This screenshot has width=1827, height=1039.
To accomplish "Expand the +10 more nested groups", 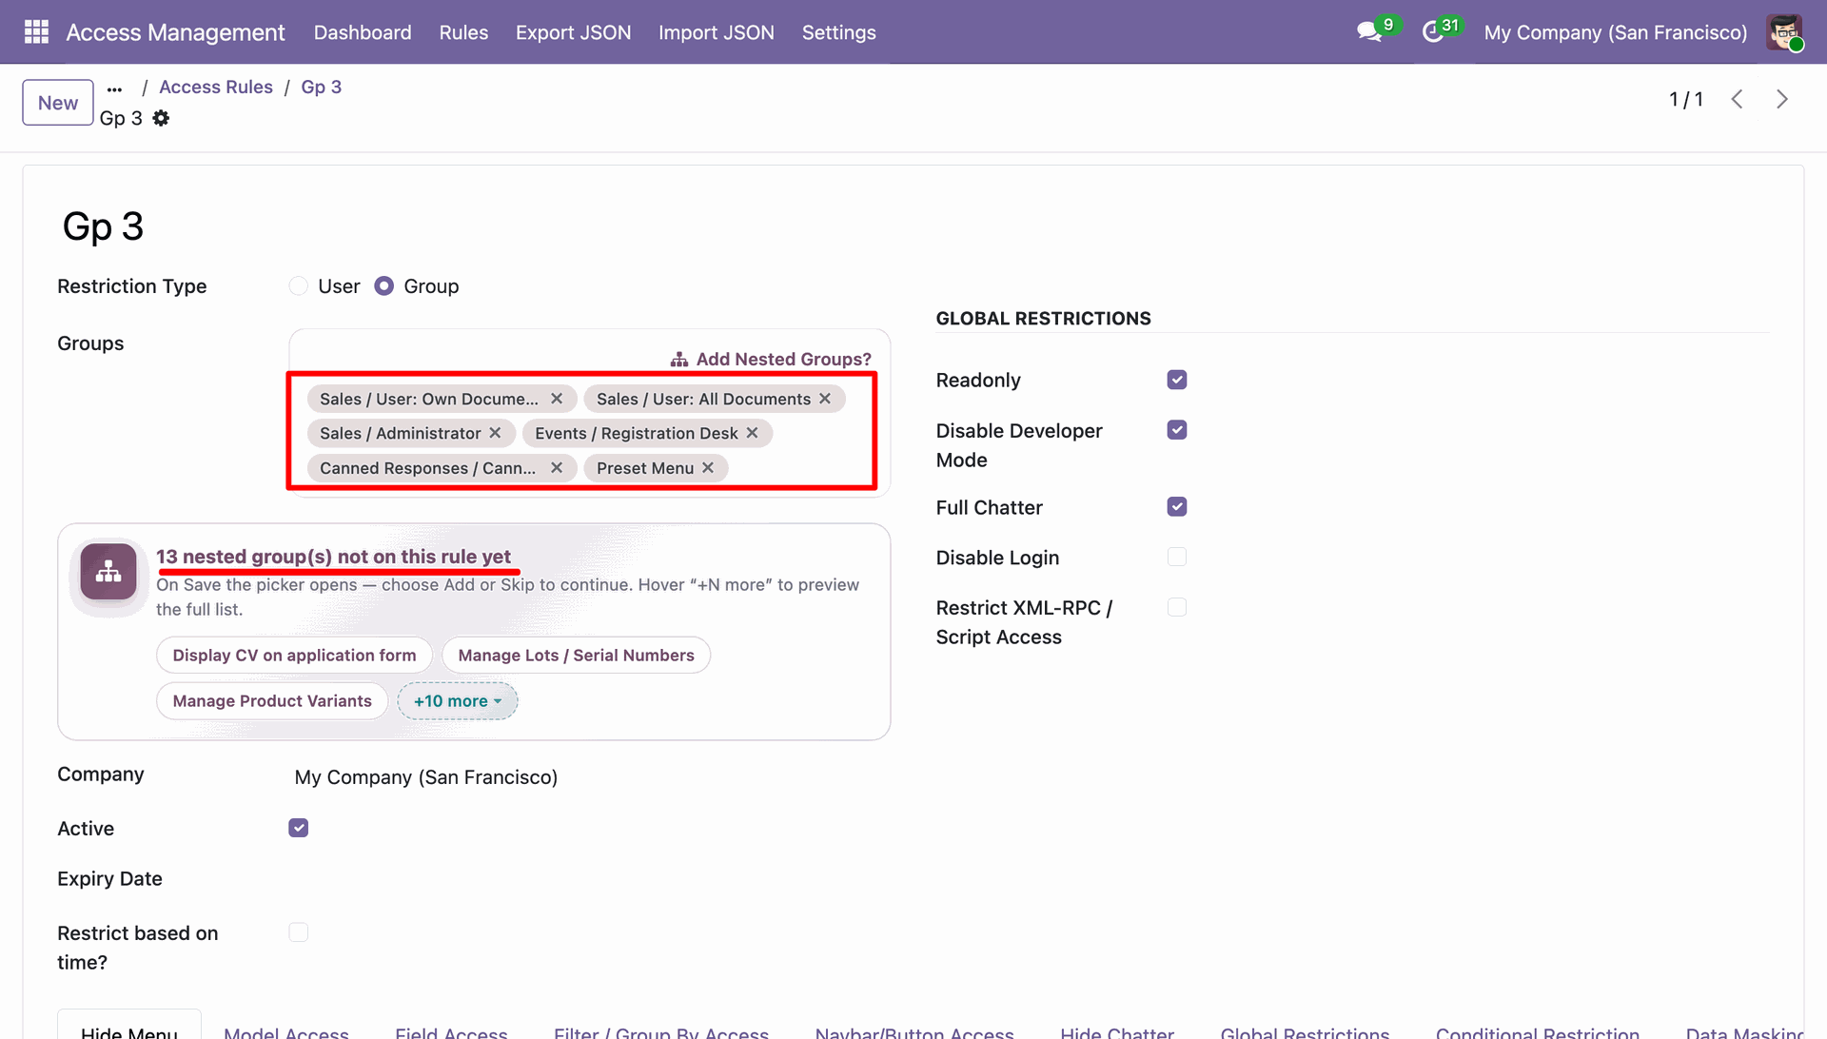I will 458,701.
